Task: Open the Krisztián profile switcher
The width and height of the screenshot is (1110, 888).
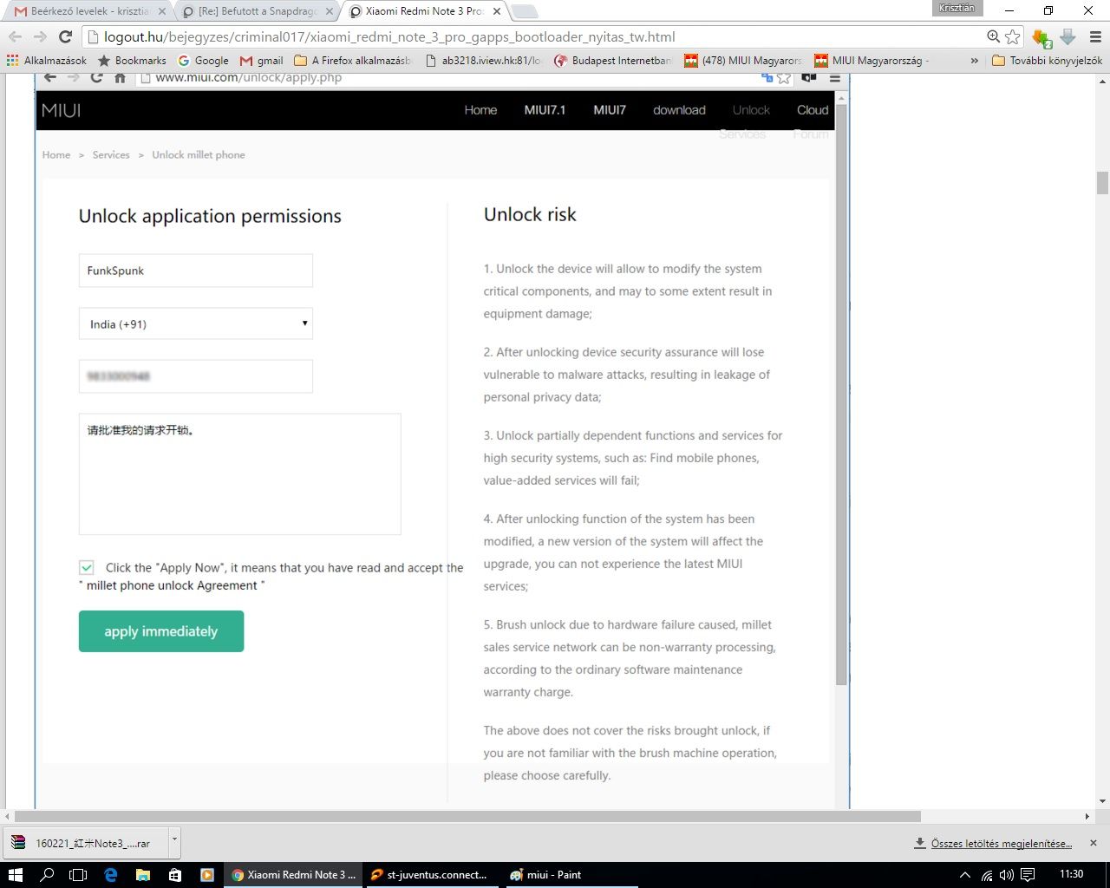Action: (x=957, y=8)
